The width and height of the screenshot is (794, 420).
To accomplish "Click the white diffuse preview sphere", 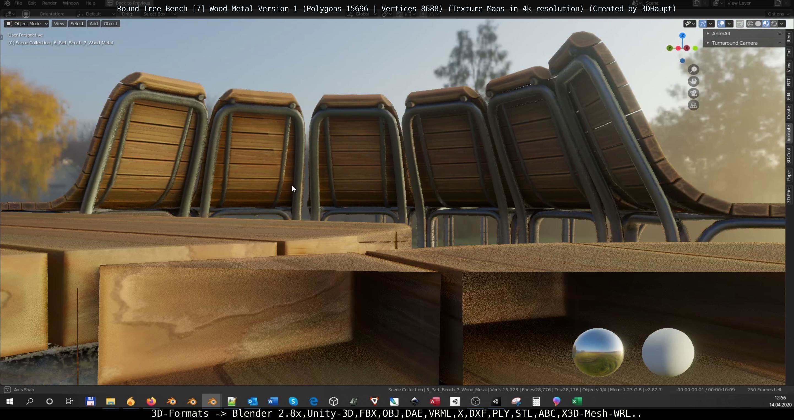I will point(668,352).
